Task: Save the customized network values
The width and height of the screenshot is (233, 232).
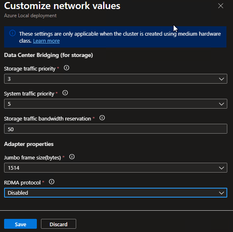Action: 20,224
